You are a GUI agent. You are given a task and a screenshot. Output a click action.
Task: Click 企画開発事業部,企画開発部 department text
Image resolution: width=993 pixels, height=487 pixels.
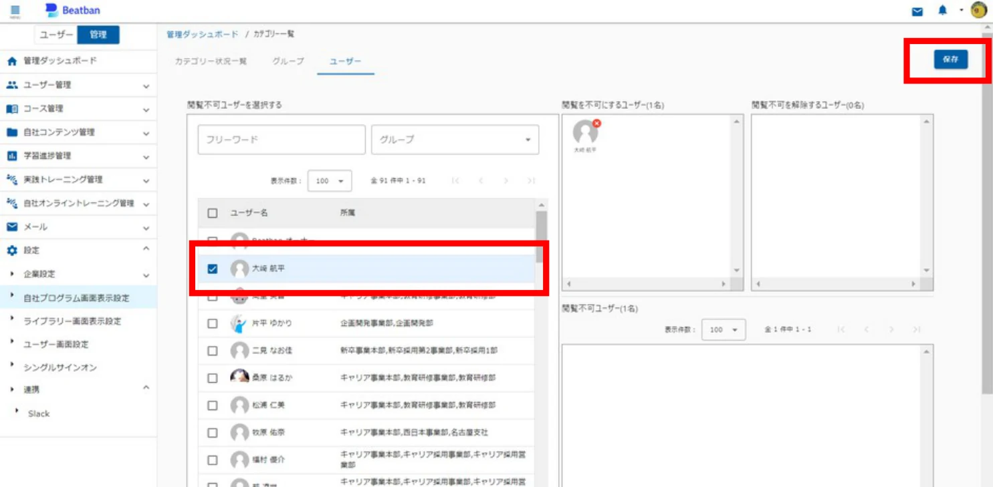tap(387, 323)
